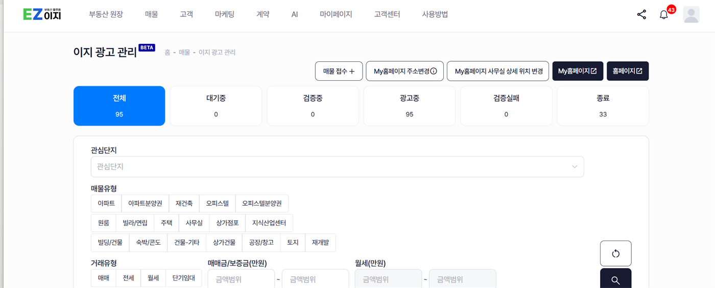
Task: Expand the 관심단지 dropdown
Action: tap(337, 166)
